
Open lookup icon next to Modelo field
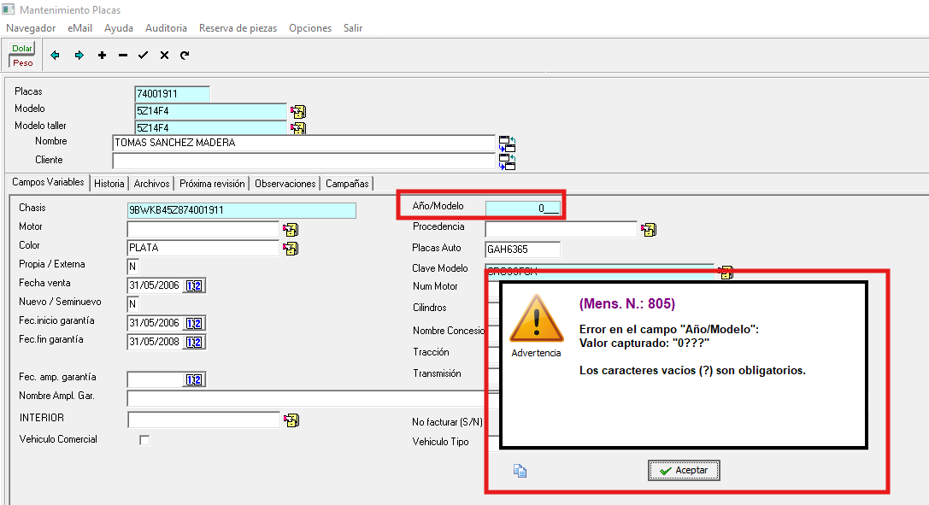coord(297,112)
